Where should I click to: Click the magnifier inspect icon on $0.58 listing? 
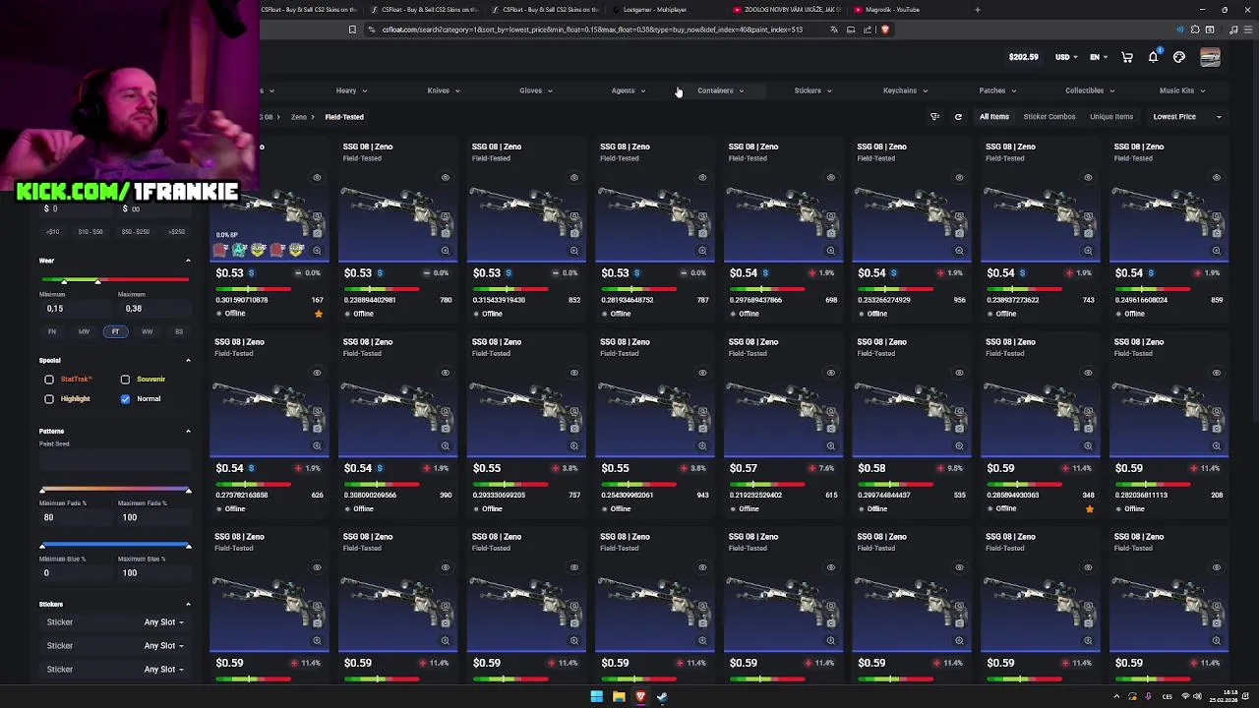click(959, 445)
